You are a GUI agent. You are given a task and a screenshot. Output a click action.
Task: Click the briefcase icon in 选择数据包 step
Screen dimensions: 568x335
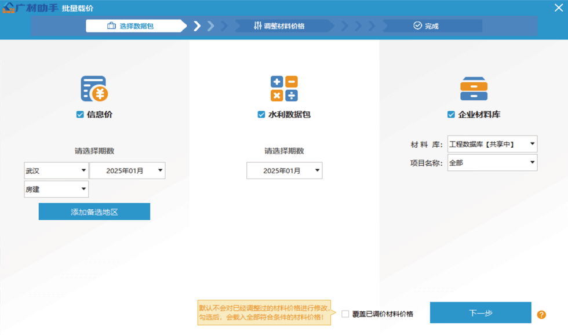tap(111, 26)
